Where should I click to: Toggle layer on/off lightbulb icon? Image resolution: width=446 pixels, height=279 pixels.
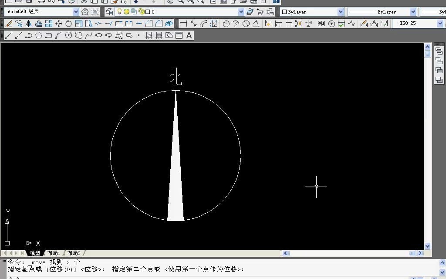(119, 12)
